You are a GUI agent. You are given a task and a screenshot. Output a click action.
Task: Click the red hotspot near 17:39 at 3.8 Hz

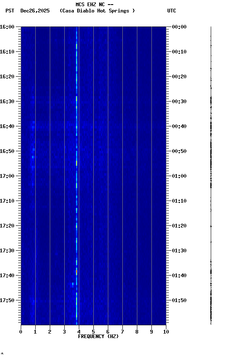[77, 272]
